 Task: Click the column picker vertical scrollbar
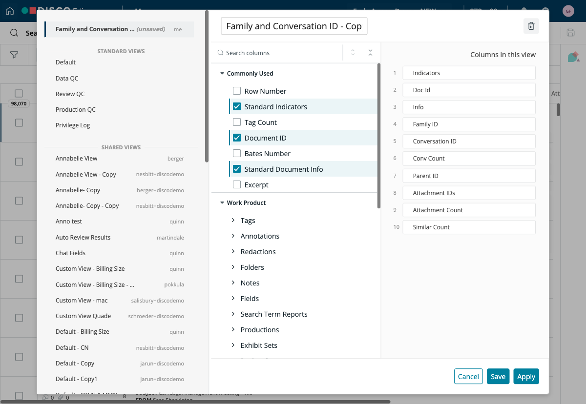(379, 136)
